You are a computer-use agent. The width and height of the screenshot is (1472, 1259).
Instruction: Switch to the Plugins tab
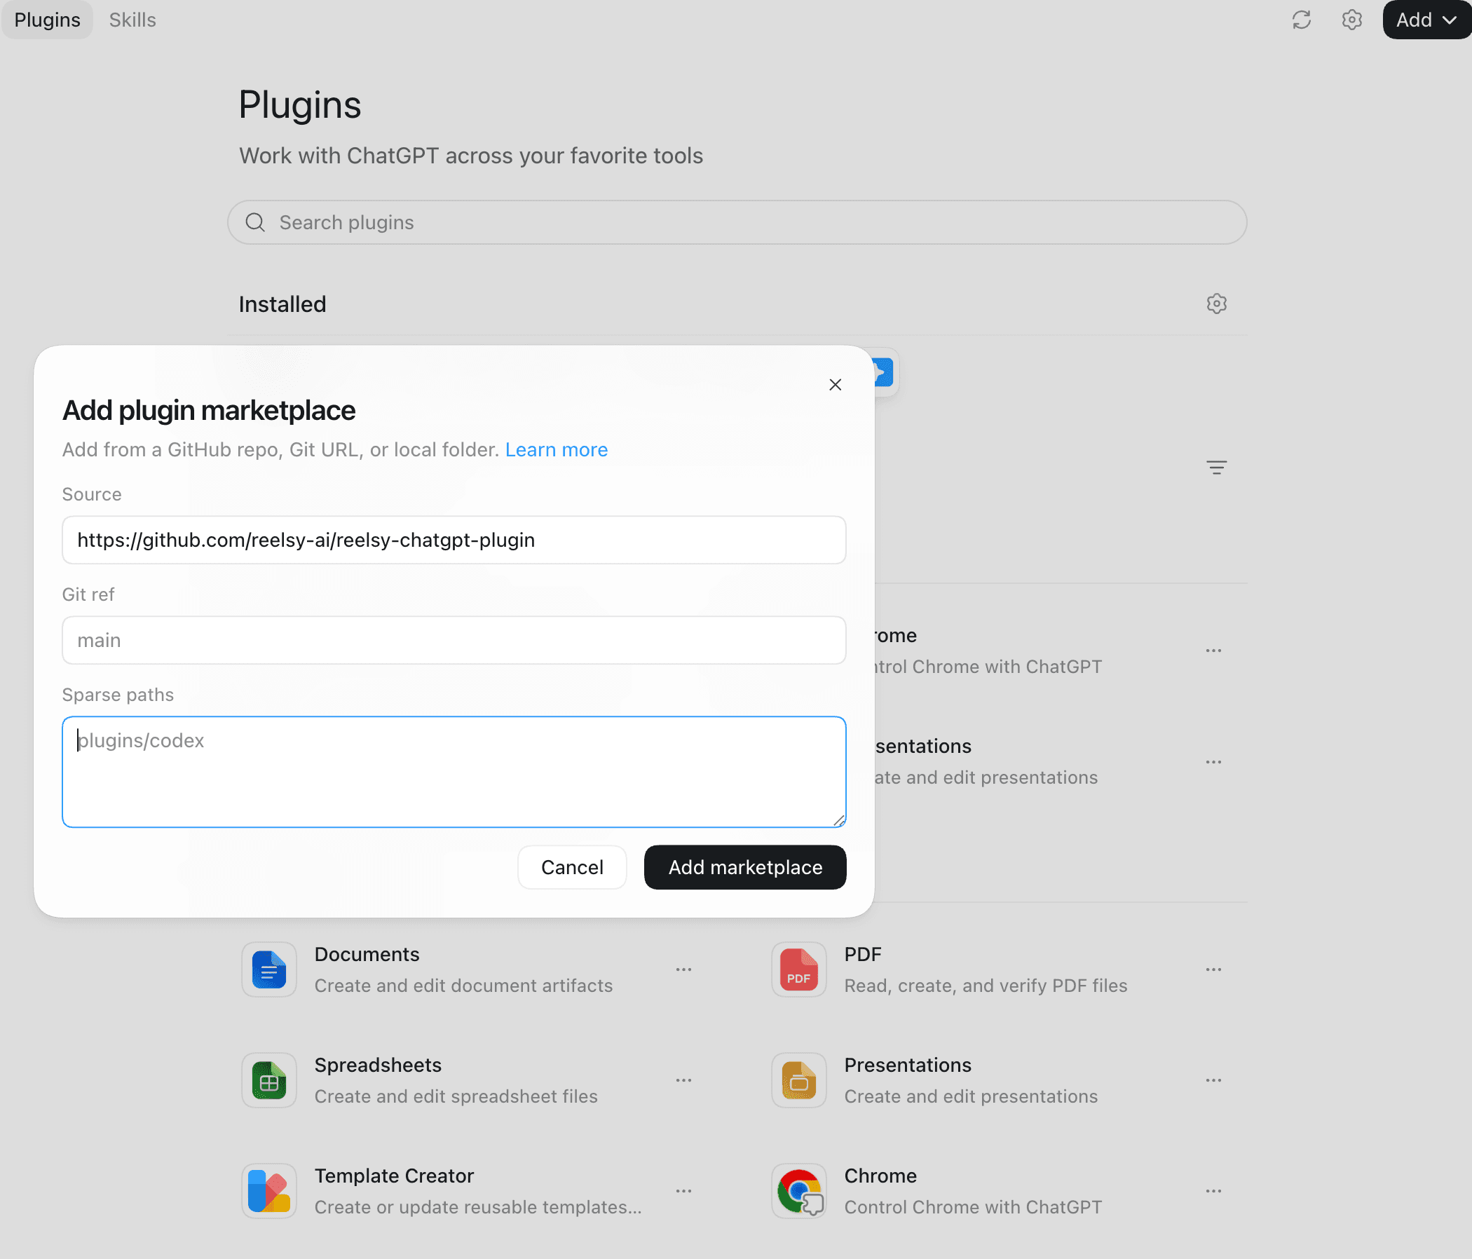pos(47,20)
